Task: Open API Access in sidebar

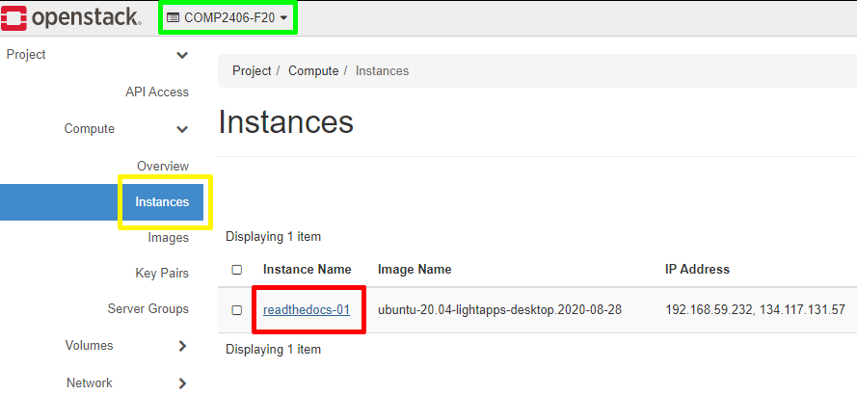Action: pyautogui.click(x=156, y=92)
